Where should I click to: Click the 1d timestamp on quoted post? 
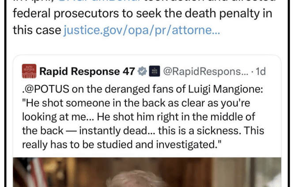261,72
